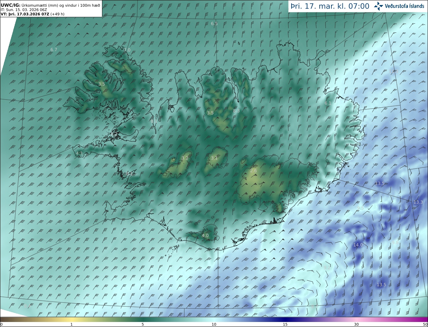Click the 6.1 value label on the map
Image resolution: width=428 pixels, height=327 pixels.
point(328,103)
